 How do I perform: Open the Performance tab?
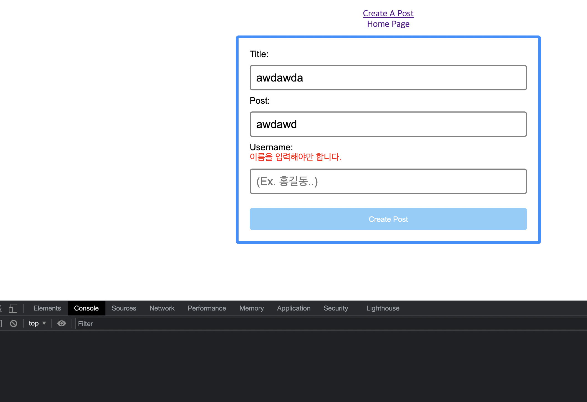(x=207, y=308)
